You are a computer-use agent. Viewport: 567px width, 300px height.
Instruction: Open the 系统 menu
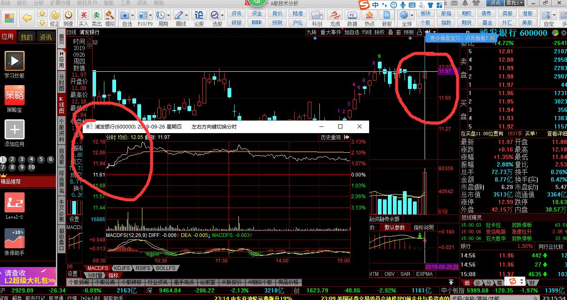pos(6,3)
